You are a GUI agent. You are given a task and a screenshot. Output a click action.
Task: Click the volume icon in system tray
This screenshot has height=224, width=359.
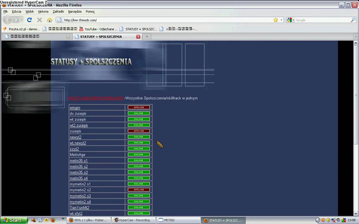338,220
